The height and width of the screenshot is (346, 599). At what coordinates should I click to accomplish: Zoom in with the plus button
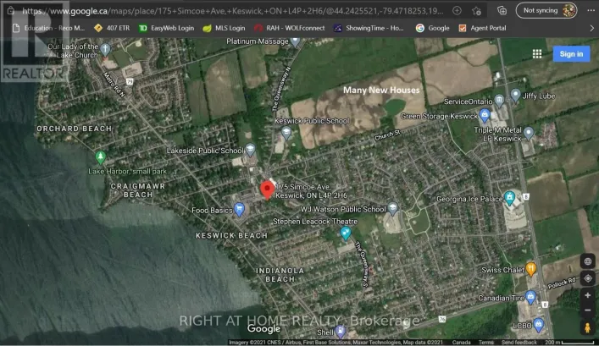(x=587, y=295)
